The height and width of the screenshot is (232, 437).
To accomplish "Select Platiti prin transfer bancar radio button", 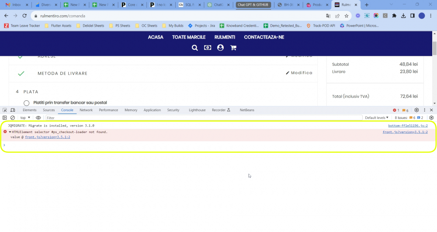I will pos(27,103).
